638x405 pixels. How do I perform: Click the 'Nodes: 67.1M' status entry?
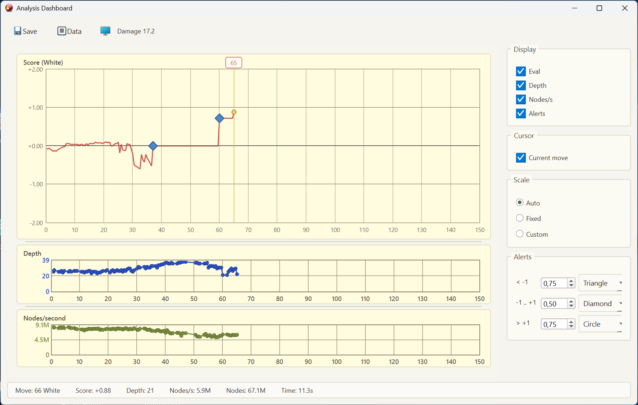(x=246, y=391)
